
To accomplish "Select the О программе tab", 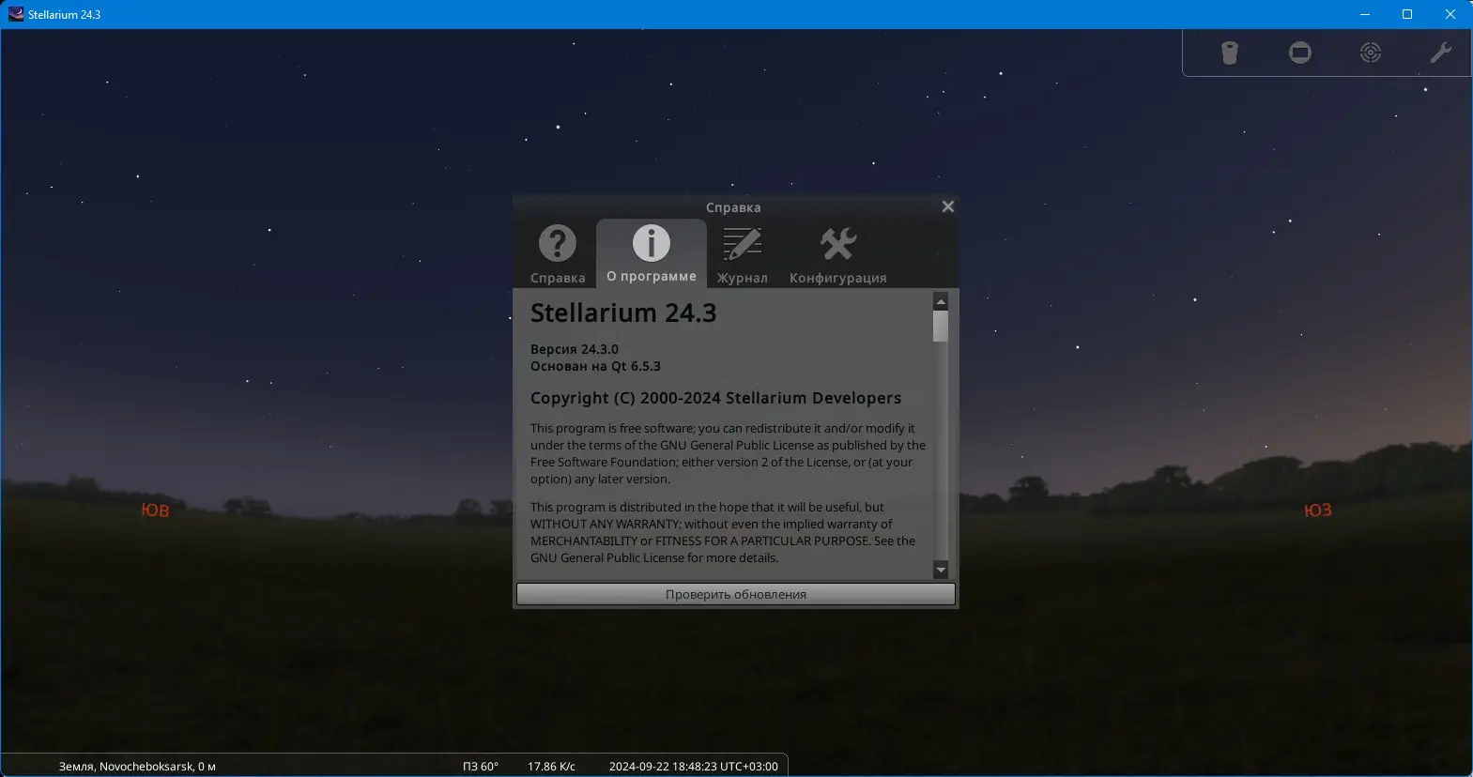I will [652, 253].
